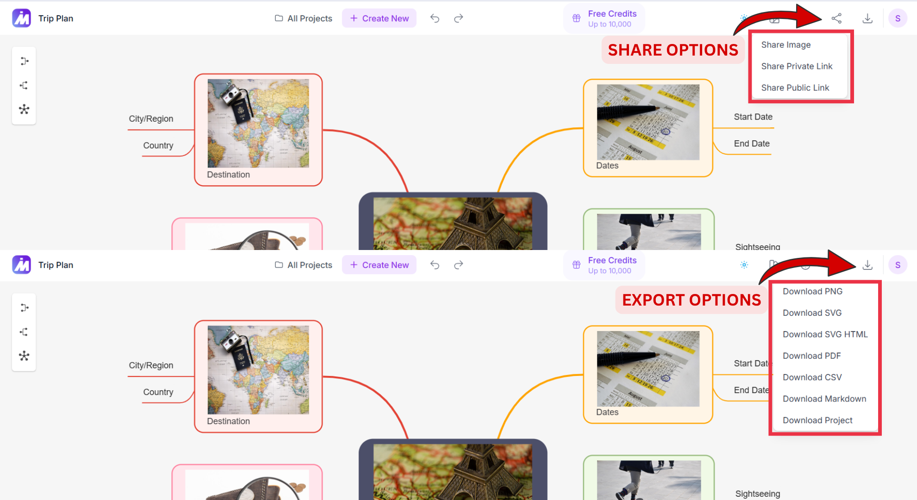This screenshot has width=917, height=500.
Task: Pick Download SVG HTML
Action: point(825,334)
